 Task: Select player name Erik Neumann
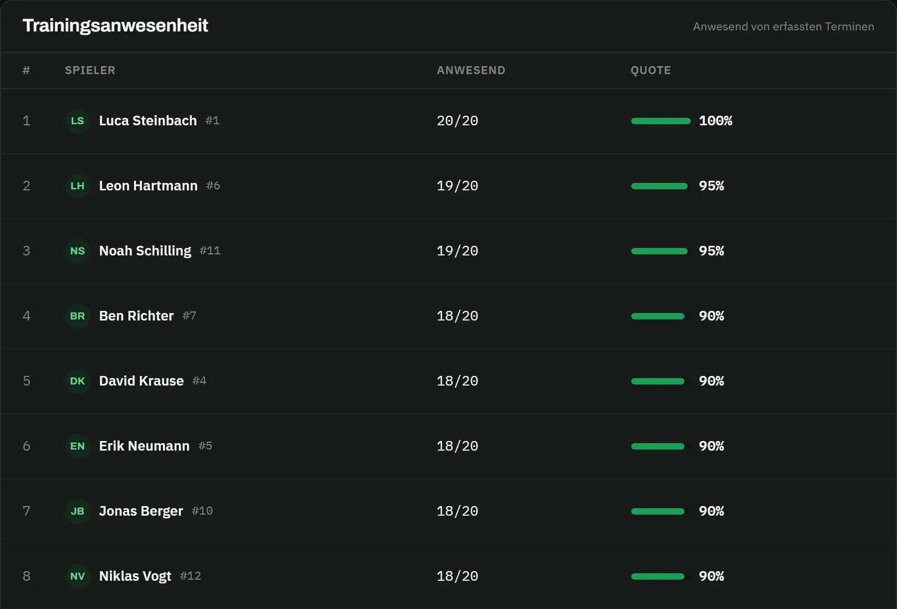144,446
